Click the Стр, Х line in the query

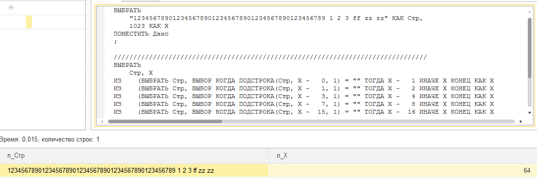pyautogui.click(x=141, y=73)
